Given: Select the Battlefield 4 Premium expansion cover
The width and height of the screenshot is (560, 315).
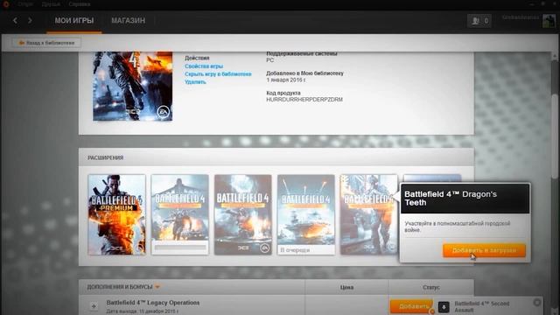Looking at the screenshot, I should (x=116, y=214).
